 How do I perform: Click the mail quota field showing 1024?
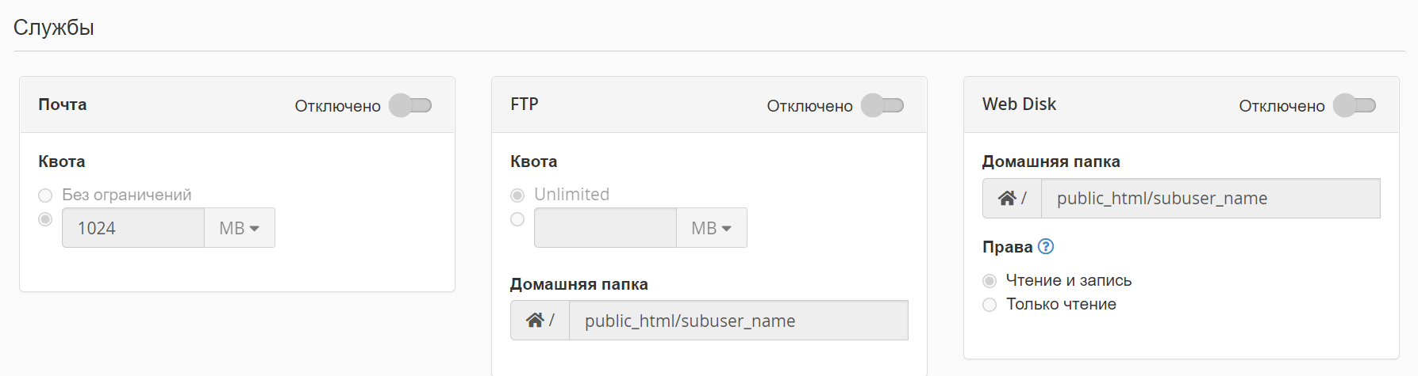133,228
